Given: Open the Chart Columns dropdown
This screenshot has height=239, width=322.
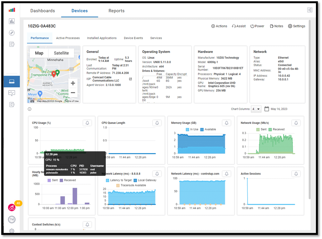Looking at the screenshot, I should point(256,109).
